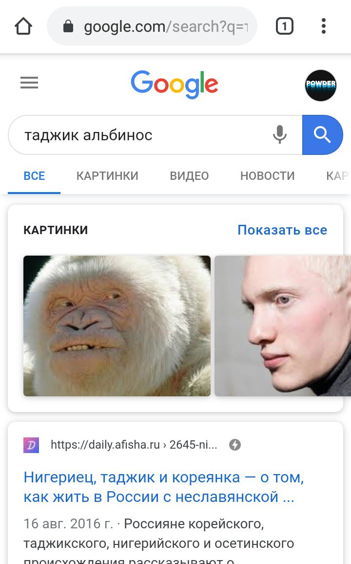
Task: Click the Google logo
Action: (x=175, y=85)
